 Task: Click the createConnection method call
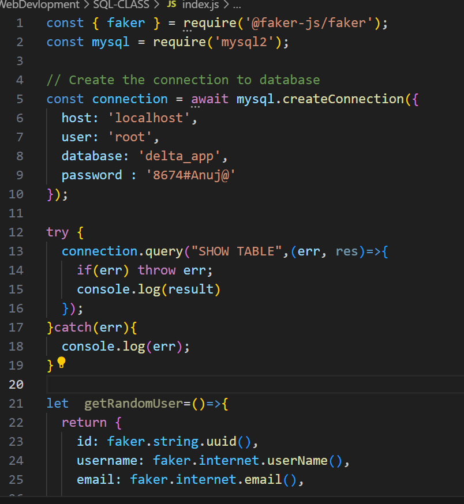pos(343,99)
